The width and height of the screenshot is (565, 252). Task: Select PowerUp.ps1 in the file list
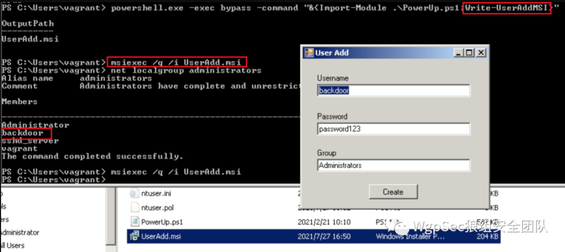162,222
